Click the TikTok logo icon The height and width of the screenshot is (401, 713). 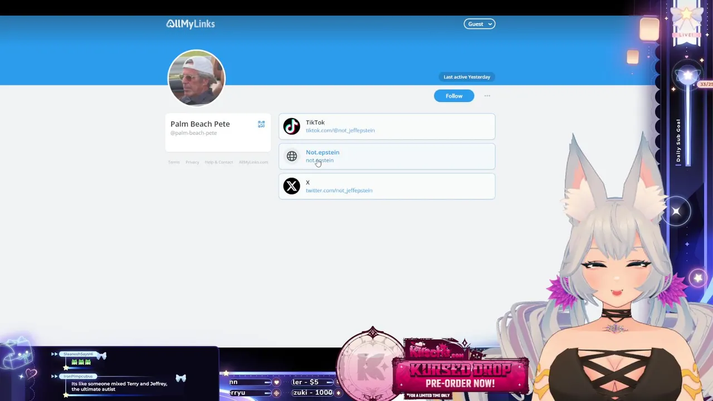click(x=291, y=126)
